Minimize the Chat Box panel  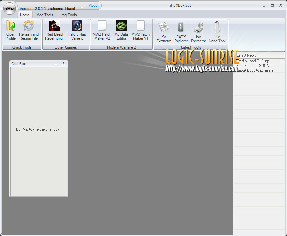[56, 63]
